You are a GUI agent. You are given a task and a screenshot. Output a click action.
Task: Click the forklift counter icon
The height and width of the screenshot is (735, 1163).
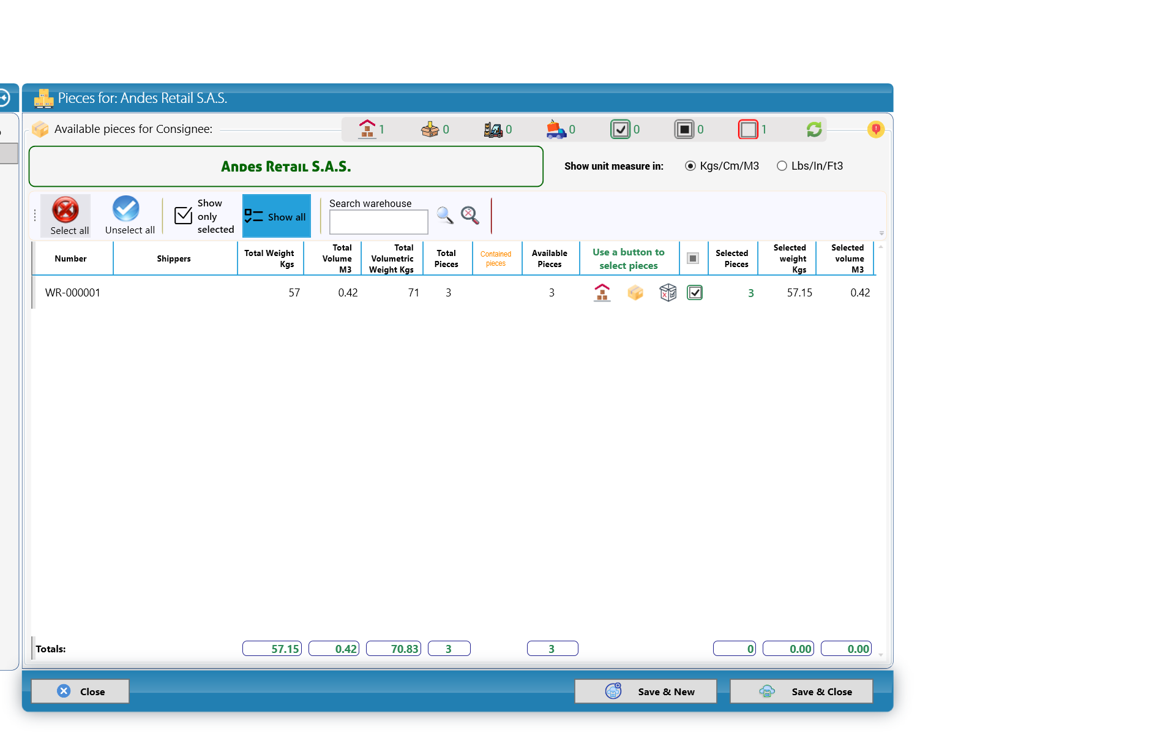[x=493, y=129]
